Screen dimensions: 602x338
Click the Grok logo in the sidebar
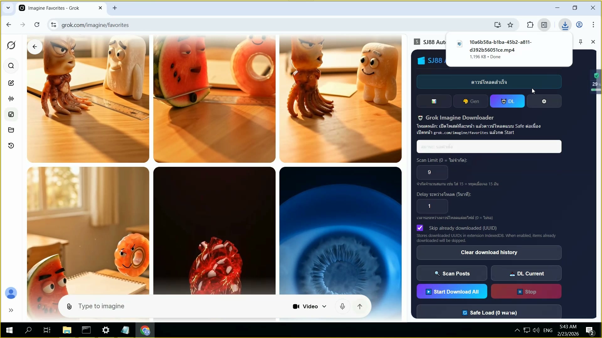[x=11, y=45]
